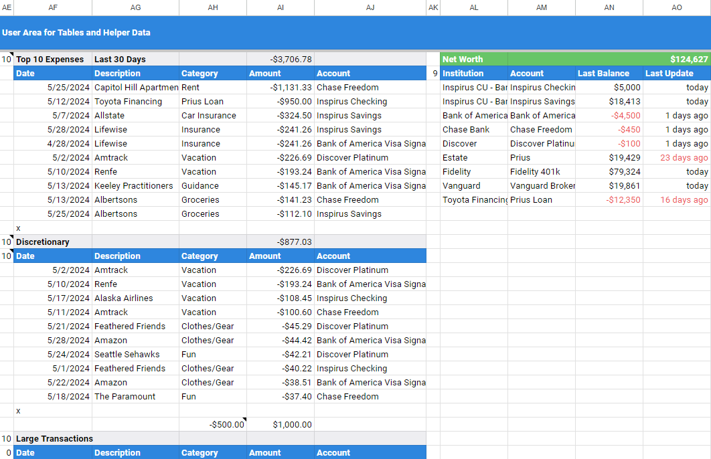The image size is (711, 459).
Task: Click the -$324.50 amount cell
Action: 281,116
